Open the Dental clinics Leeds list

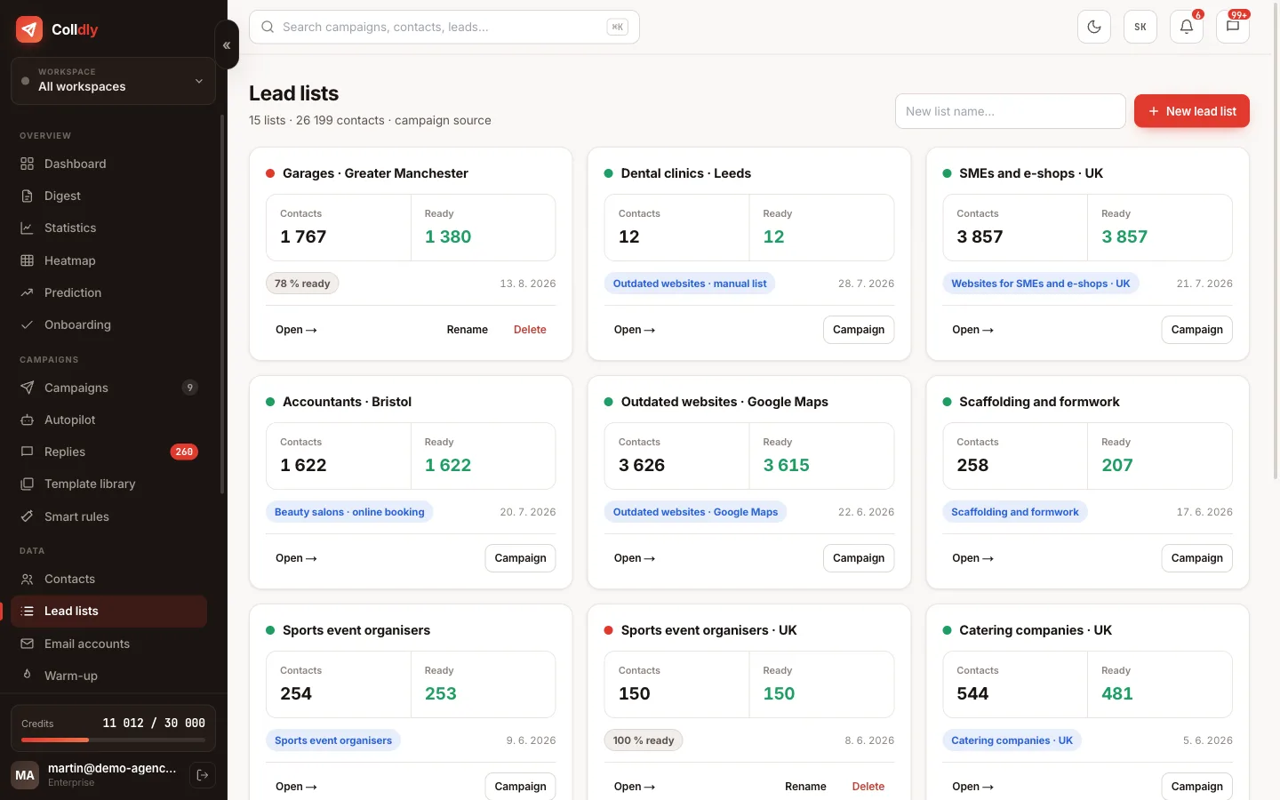tap(635, 330)
